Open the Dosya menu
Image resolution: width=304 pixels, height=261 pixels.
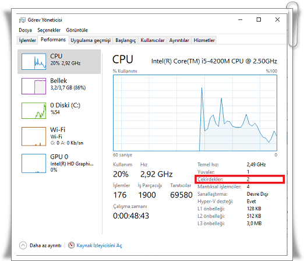tap(25, 30)
